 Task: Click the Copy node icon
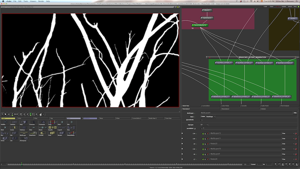tap(52, 122)
